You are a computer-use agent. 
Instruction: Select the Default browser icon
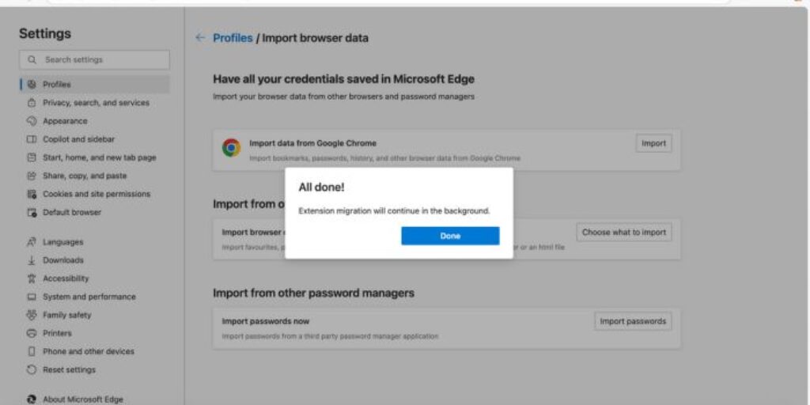click(x=32, y=212)
